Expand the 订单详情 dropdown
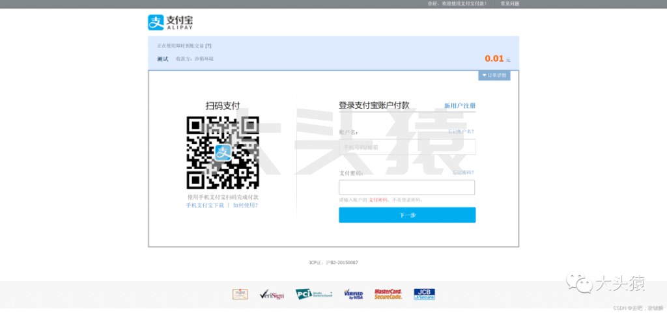The width and height of the screenshot is (667, 313). pos(494,75)
